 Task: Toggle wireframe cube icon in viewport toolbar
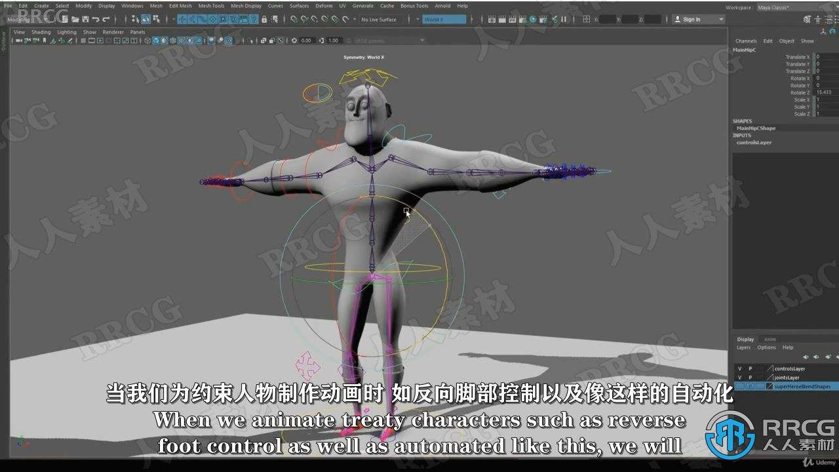coord(147,41)
